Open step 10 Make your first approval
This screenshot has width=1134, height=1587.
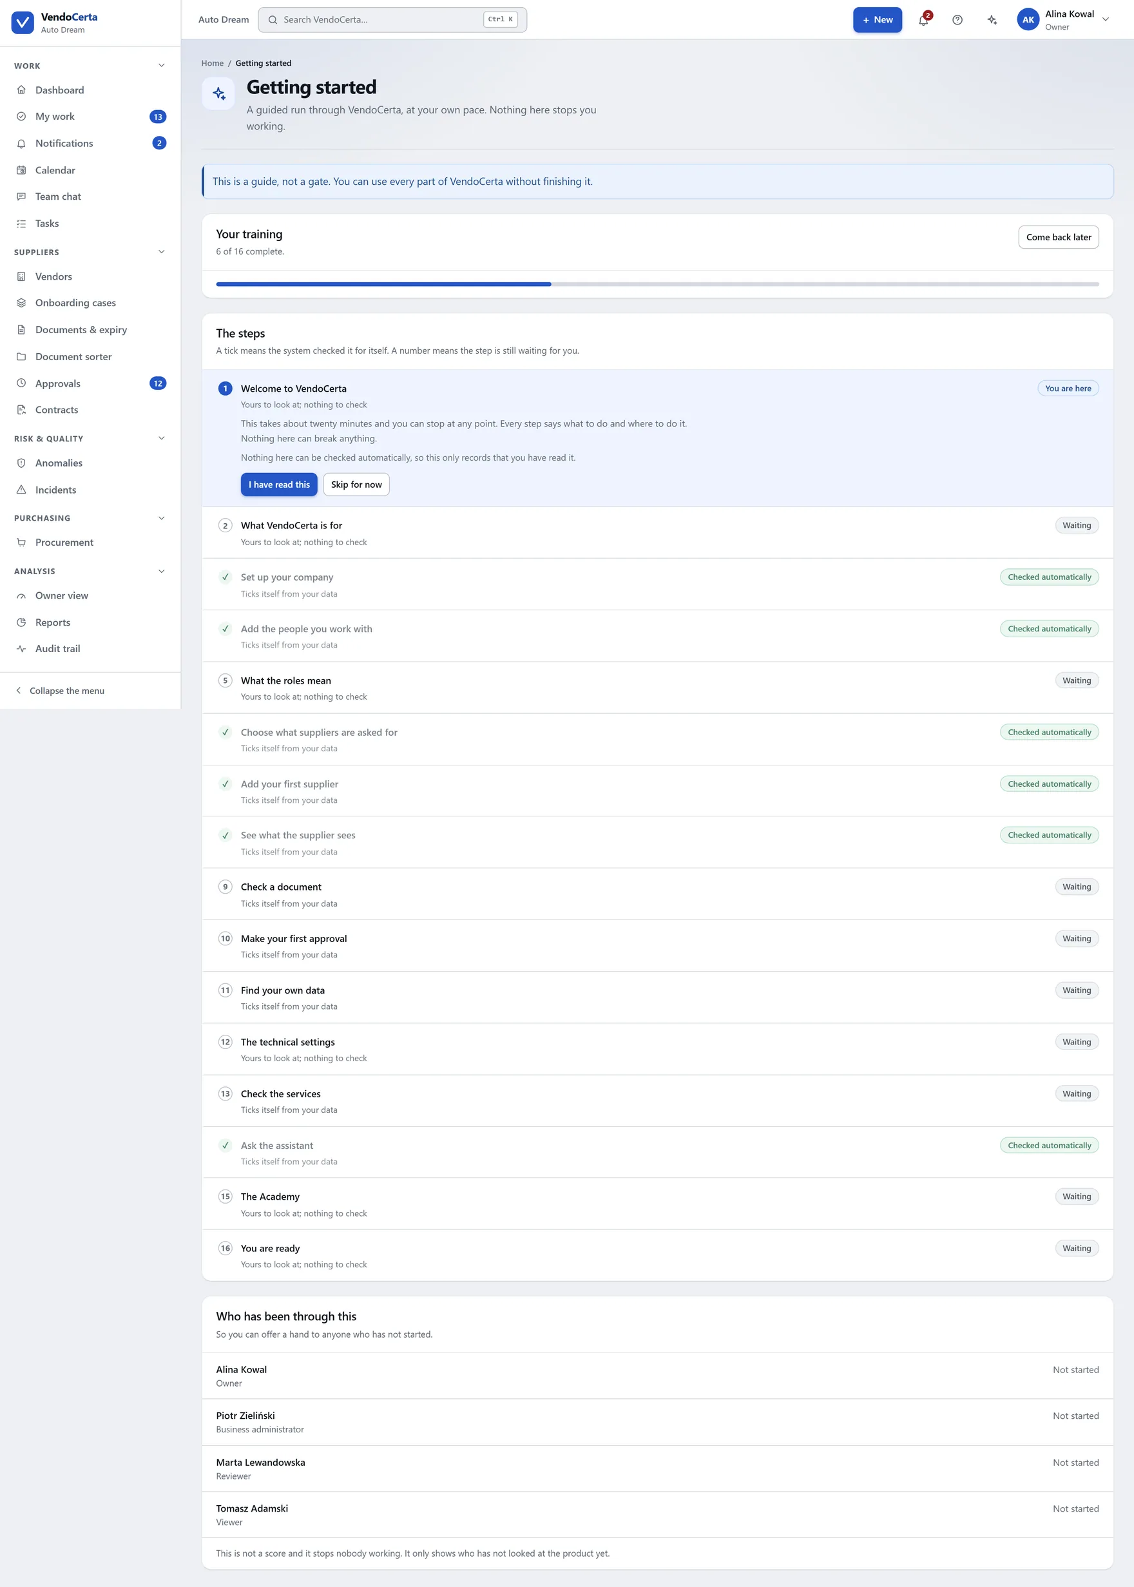pos(657,946)
